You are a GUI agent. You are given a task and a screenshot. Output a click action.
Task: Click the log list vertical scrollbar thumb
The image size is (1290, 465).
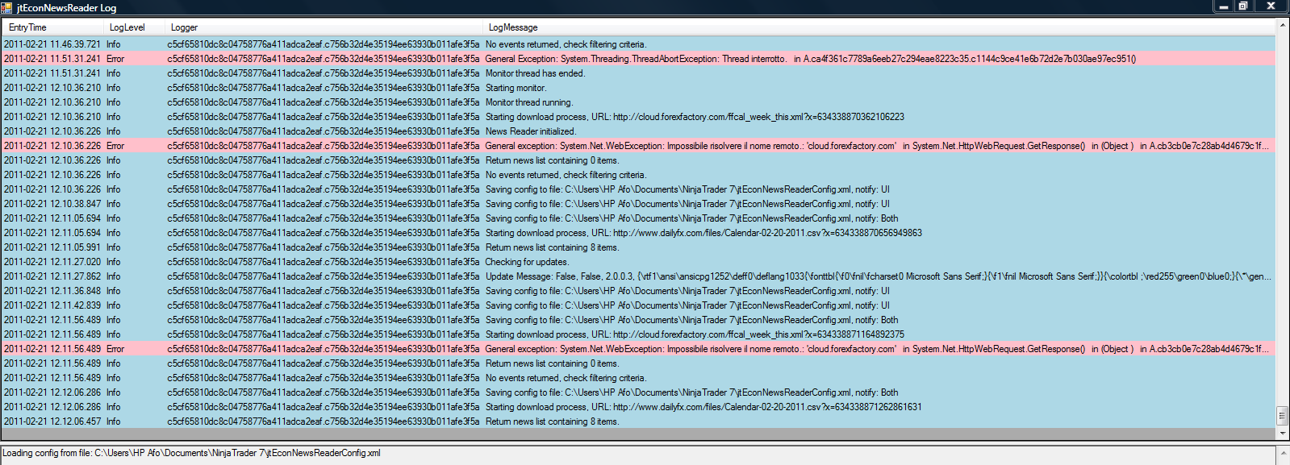coord(1282,416)
